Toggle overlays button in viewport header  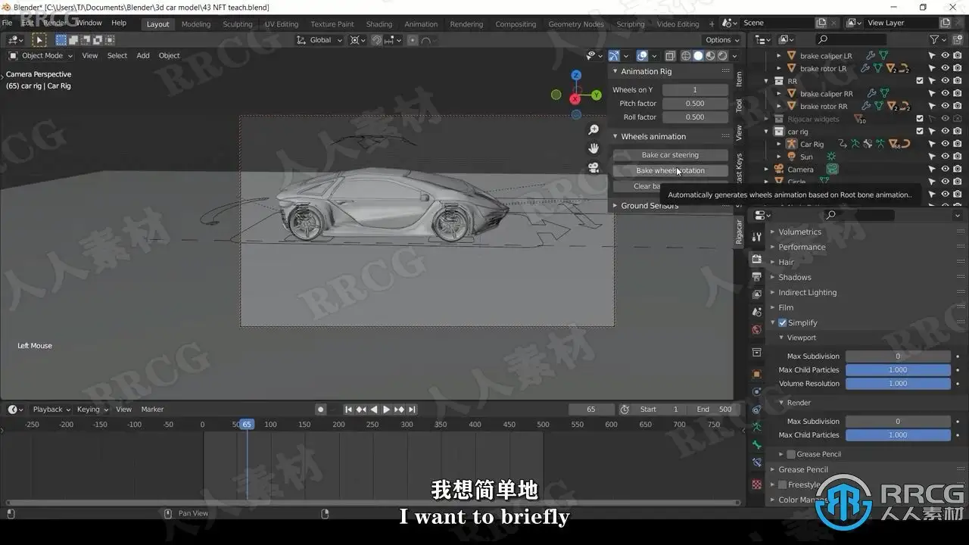coord(642,56)
